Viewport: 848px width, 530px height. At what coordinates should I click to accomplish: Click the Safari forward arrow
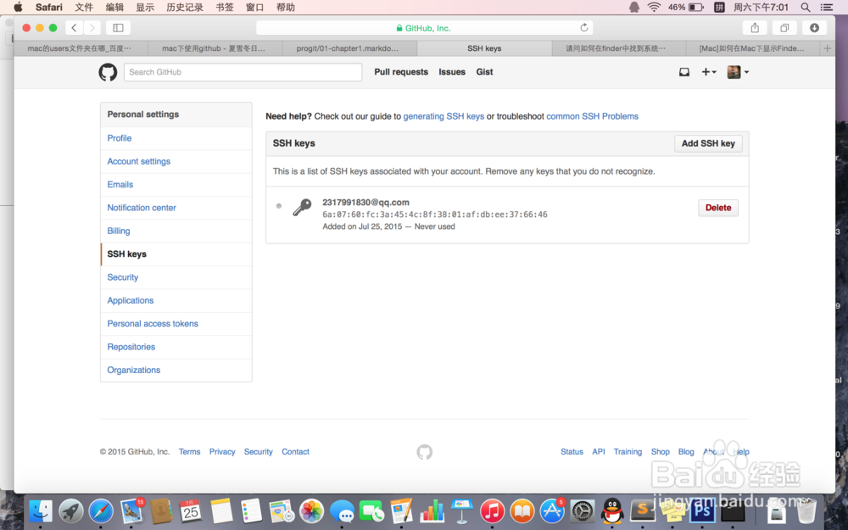pyautogui.click(x=92, y=28)
